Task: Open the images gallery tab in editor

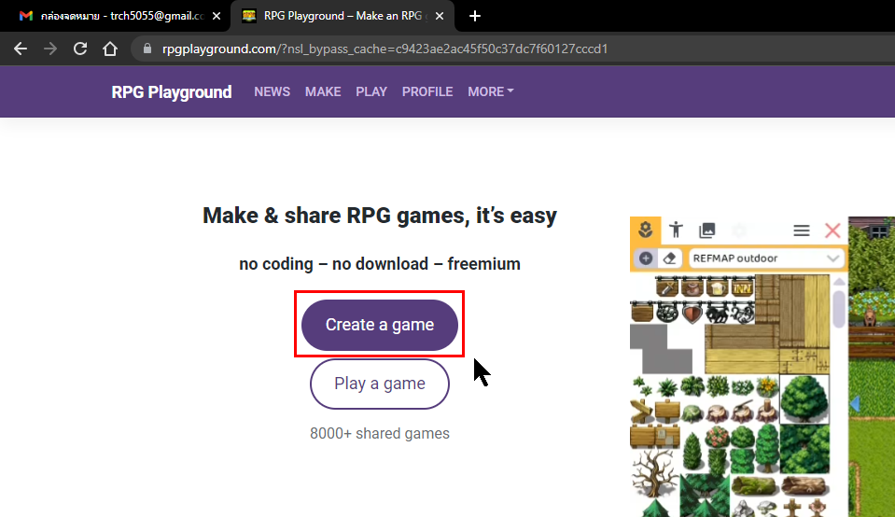Action: (707, 230)
